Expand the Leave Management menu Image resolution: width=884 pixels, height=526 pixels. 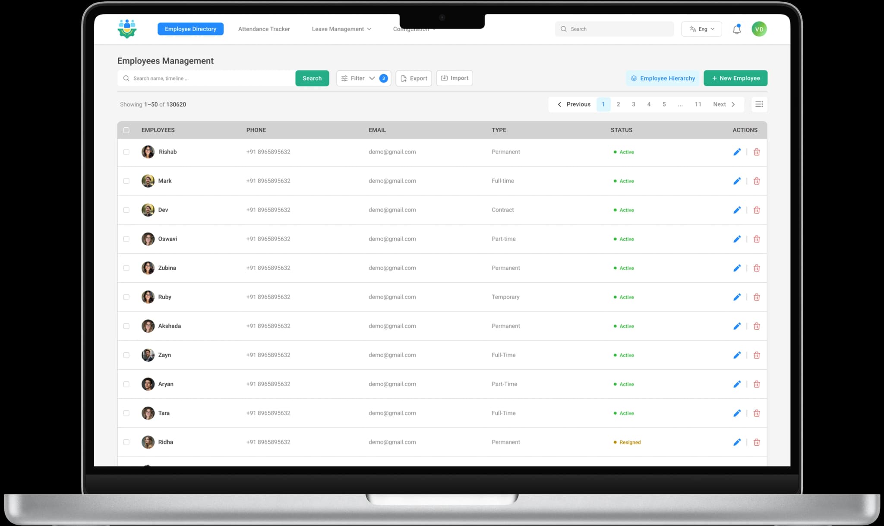(x=341, y=29)
